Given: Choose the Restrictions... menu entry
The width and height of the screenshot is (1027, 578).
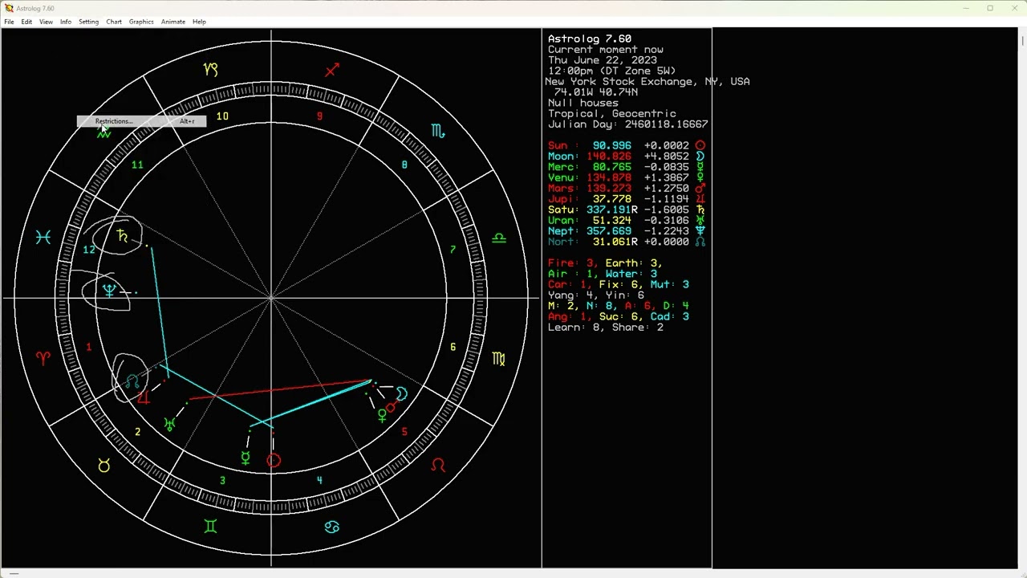Looking at the screenshot, I should 141,121.
